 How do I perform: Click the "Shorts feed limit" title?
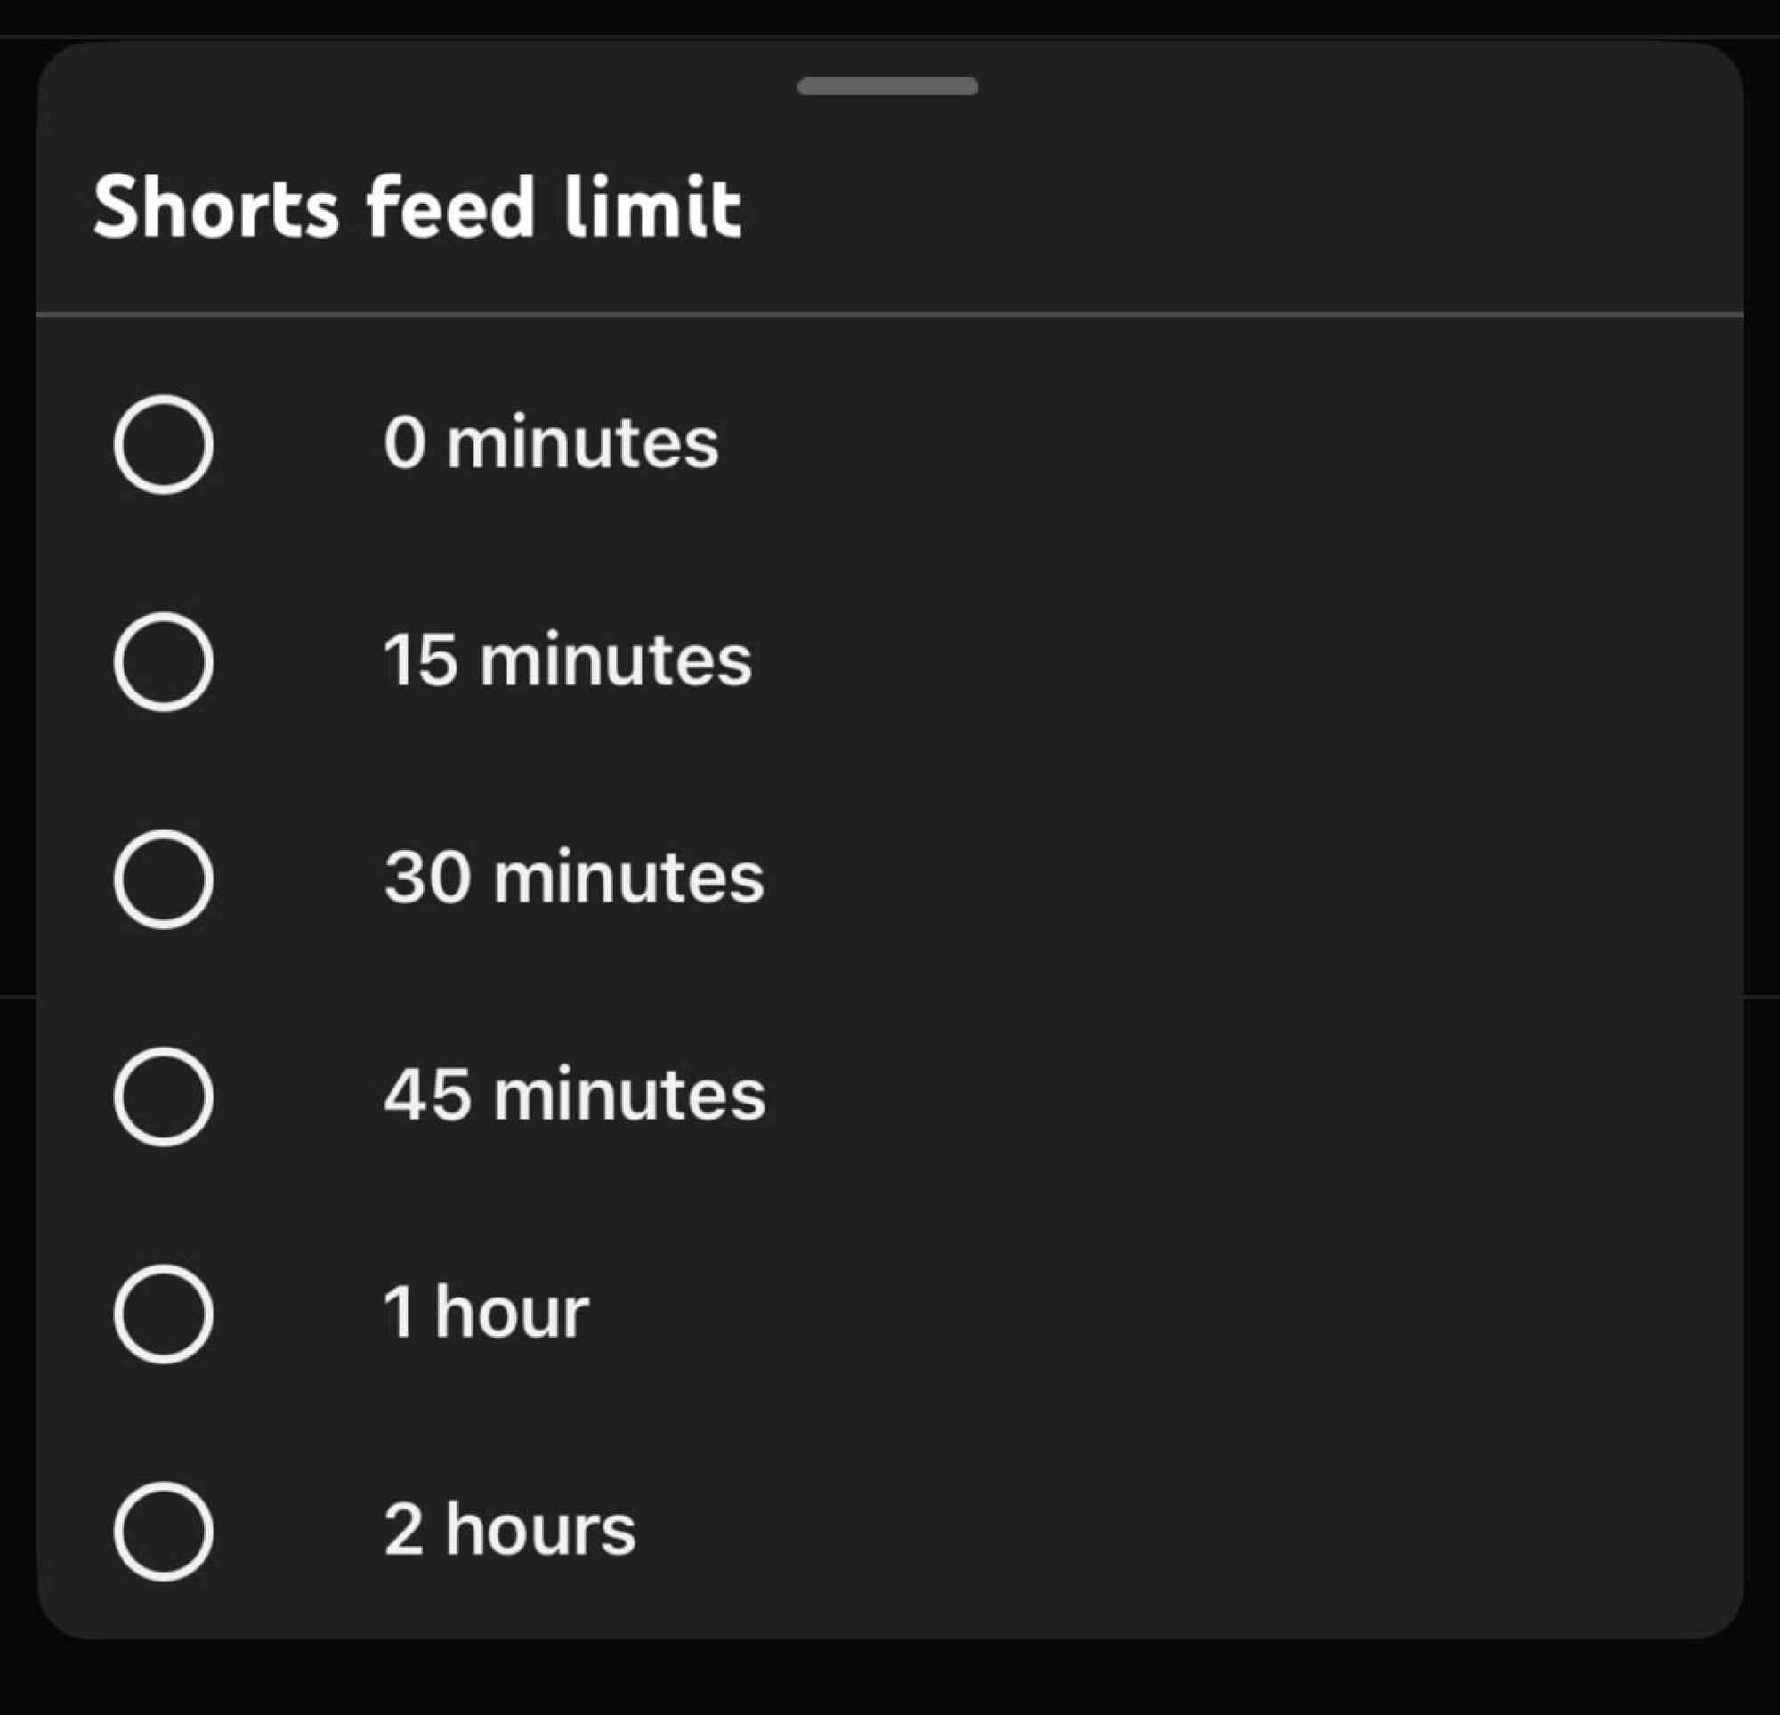pyautogui.click(x=417, y=208)
